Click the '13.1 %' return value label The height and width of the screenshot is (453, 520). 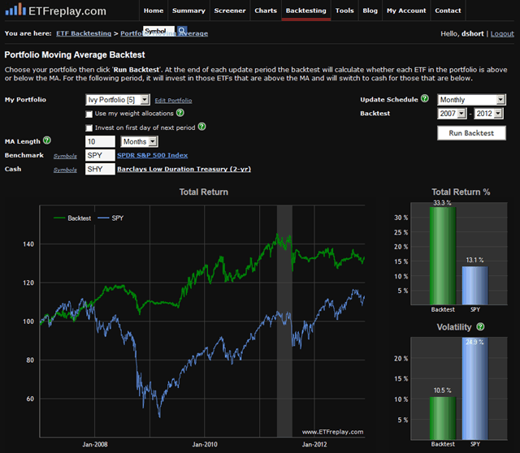[x=474, y=260]
